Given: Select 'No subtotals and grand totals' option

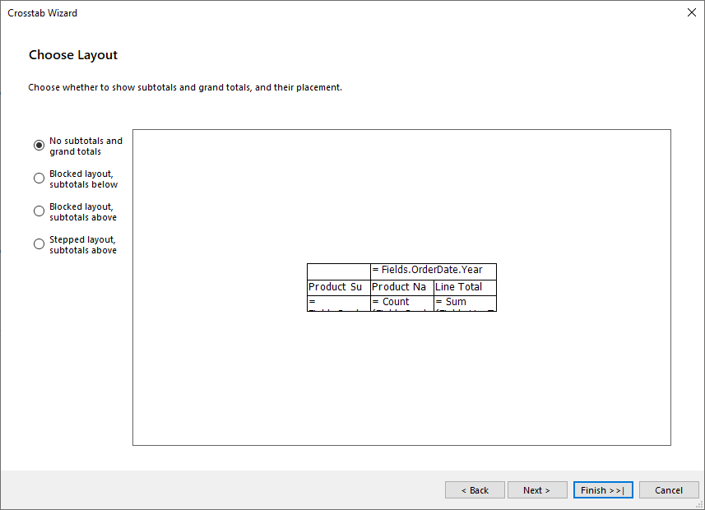Looking at the screenshot, I should point(39,145).
